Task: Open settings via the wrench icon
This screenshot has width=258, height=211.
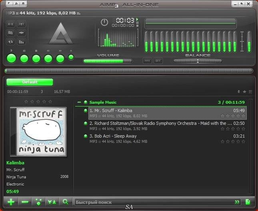Action: [x=16, y=4]
